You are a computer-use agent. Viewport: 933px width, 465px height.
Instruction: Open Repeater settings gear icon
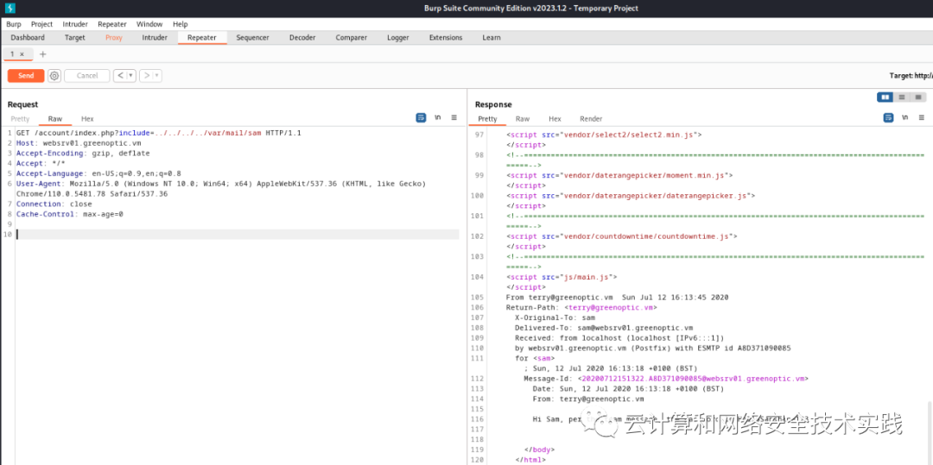click(x=54, y=75)
